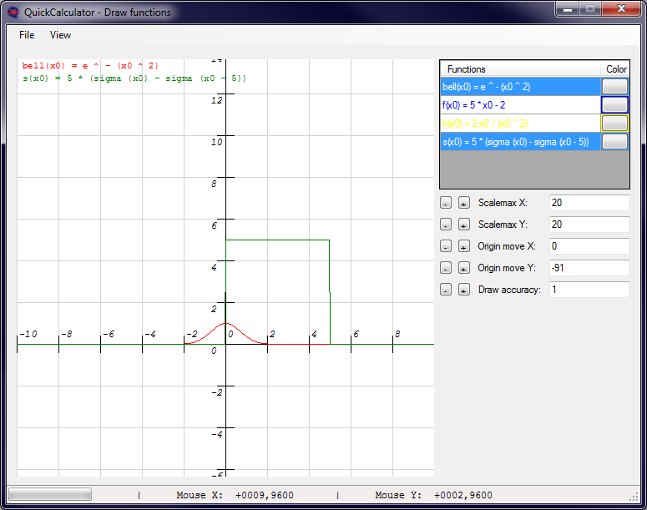This screenshot has width=647, height=510.
Task: Close the QuickCalculator window
Action: [x=621, y=8]
